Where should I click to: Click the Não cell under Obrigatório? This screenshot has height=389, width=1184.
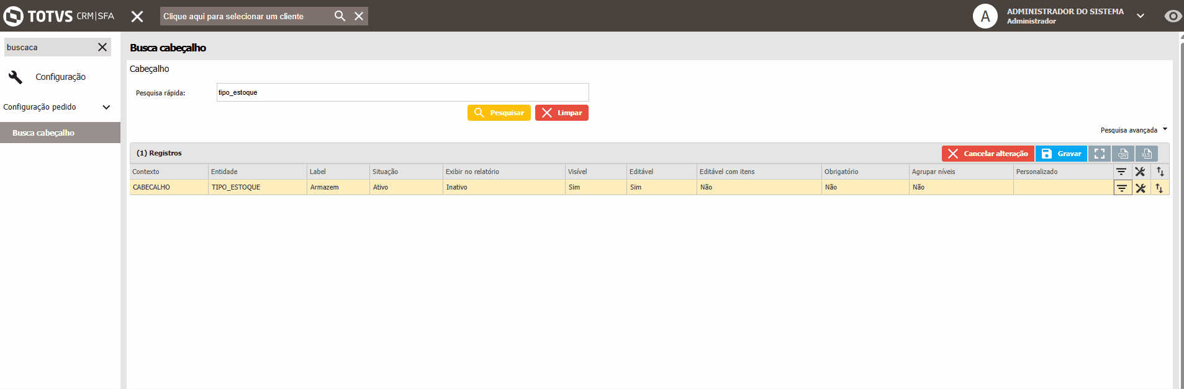tap(865, 187)
